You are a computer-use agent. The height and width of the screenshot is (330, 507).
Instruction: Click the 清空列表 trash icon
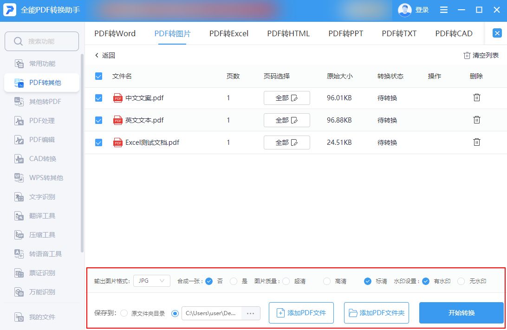point(467,56)
